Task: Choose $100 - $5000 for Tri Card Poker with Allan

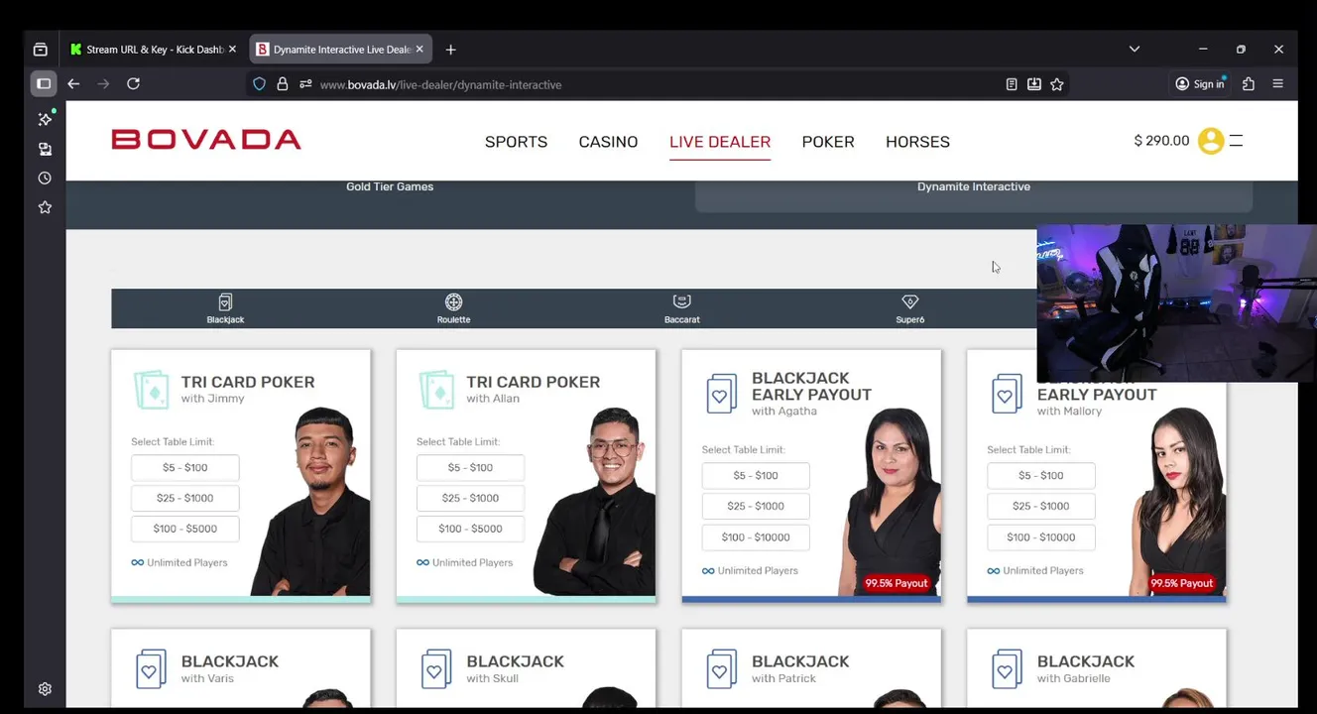Action: point(470,529)
